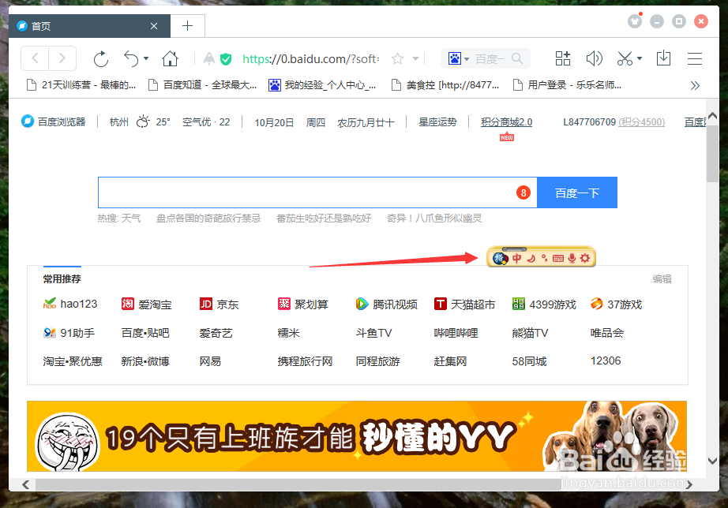Screen dimensions: 728x508
Task: Refresh the current page
Action: 101,58
